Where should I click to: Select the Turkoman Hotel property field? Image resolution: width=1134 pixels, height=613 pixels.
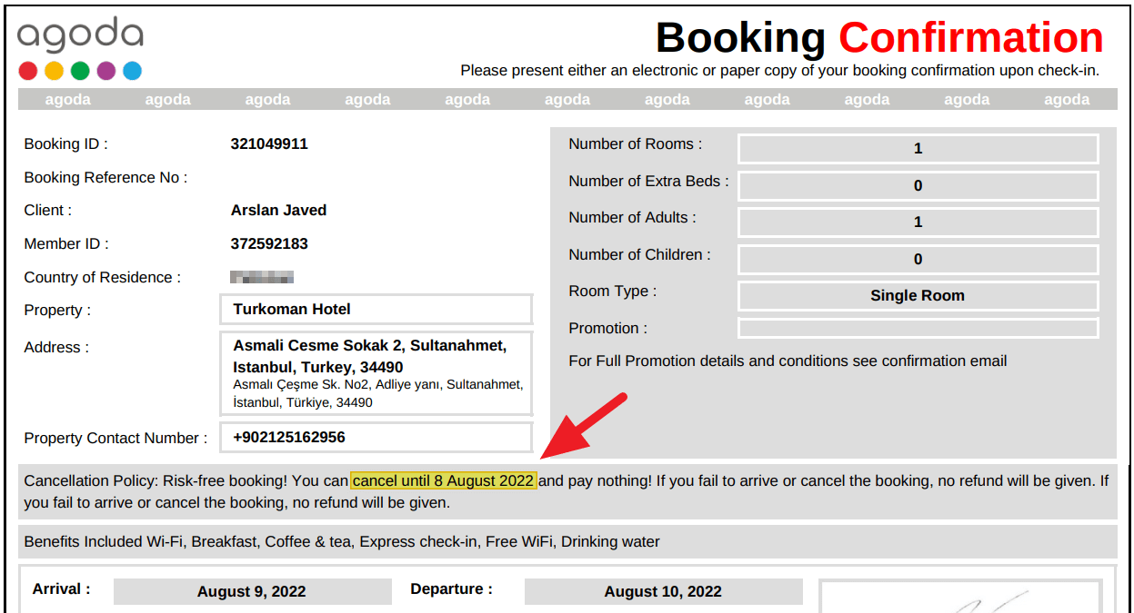coord(376,309)
